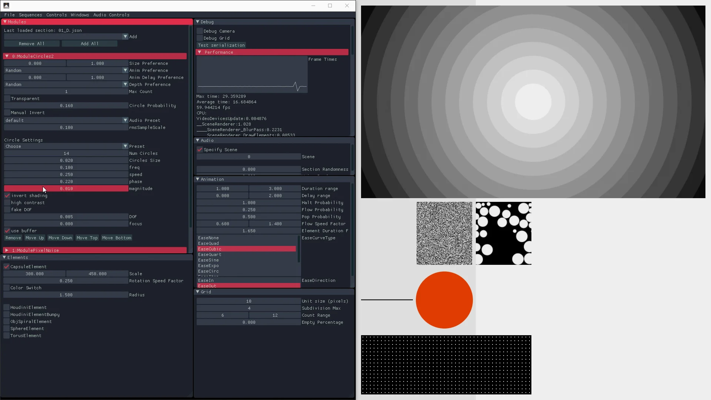Uncheck the CapsuleElement checkbox

click(x=6, y=267)
